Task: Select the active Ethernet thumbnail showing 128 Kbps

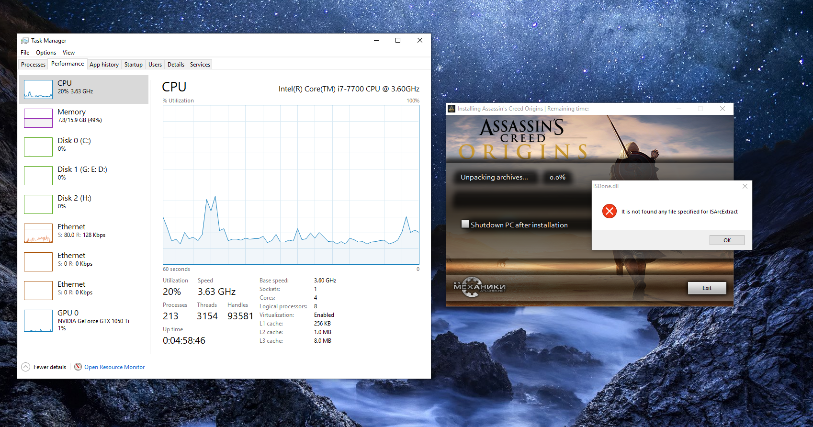Action: point(38,233)
